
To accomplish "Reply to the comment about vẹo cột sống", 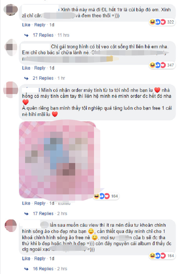I will pos(40,68).
